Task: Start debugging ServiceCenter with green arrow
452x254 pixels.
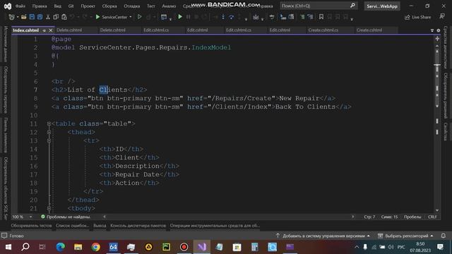Action: (x=97, y=17)
